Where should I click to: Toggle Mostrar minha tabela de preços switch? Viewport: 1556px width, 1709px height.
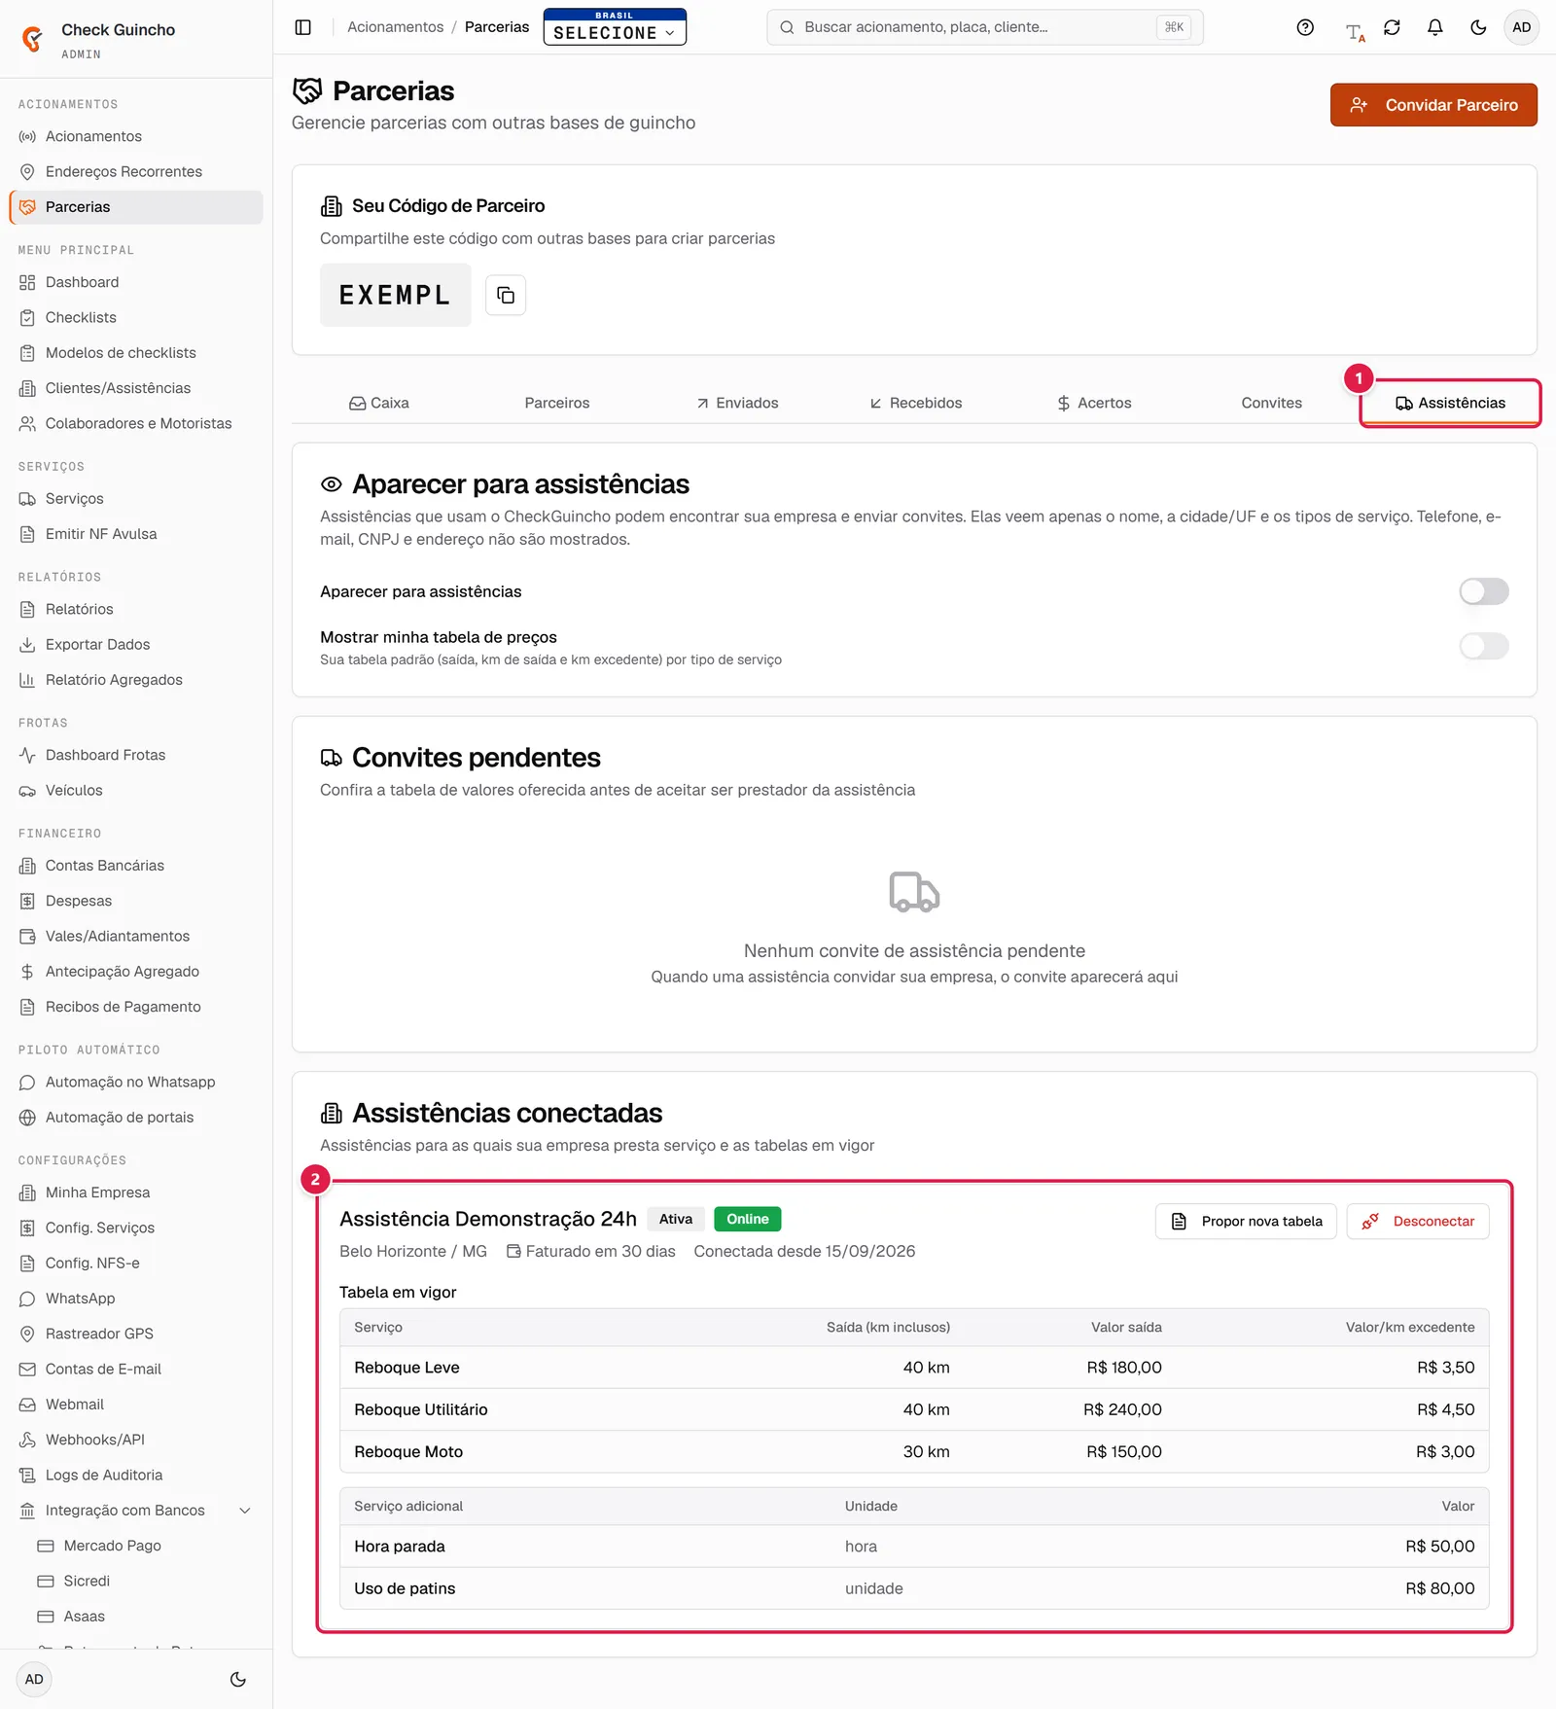[x=1484, y=646]
